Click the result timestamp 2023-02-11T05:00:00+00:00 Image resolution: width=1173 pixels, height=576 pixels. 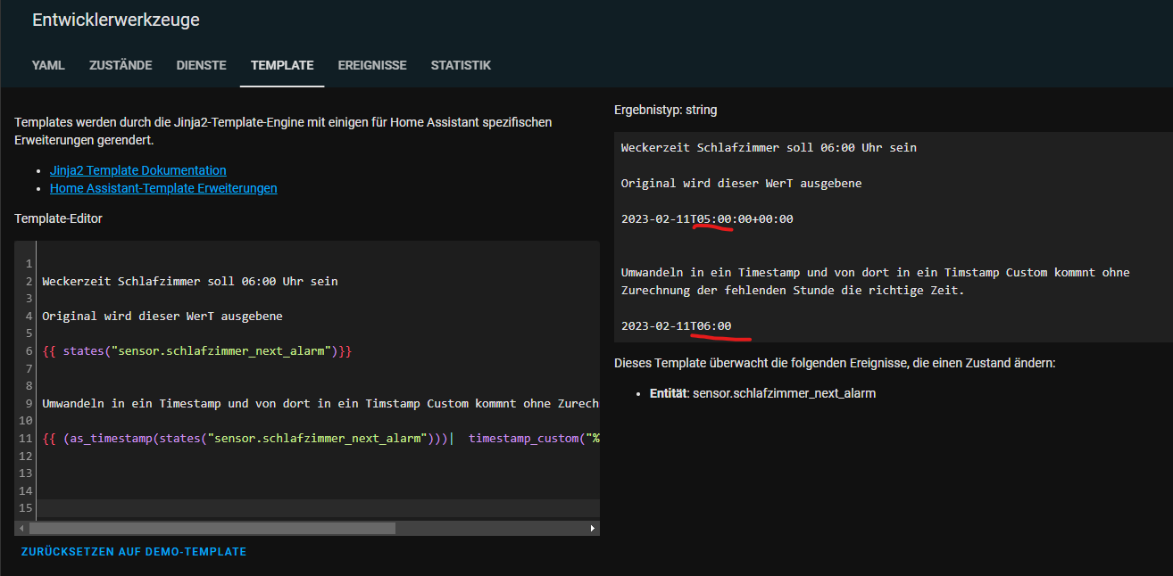(x=707, y=218)
